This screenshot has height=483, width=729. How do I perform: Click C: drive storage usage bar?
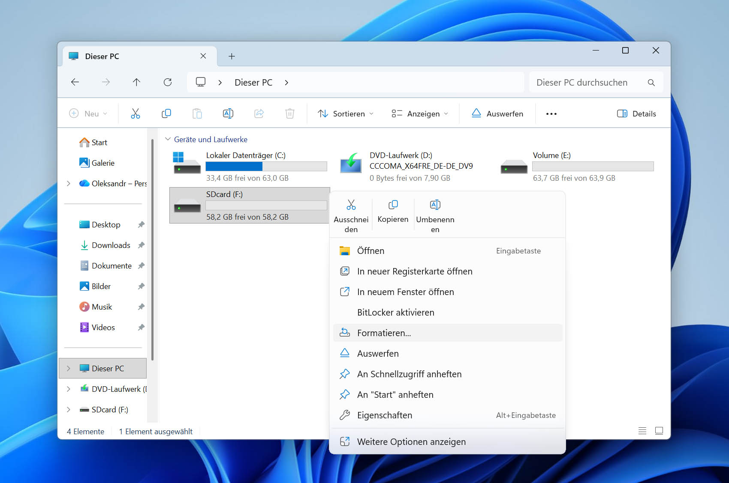click(x=266, y=166)
